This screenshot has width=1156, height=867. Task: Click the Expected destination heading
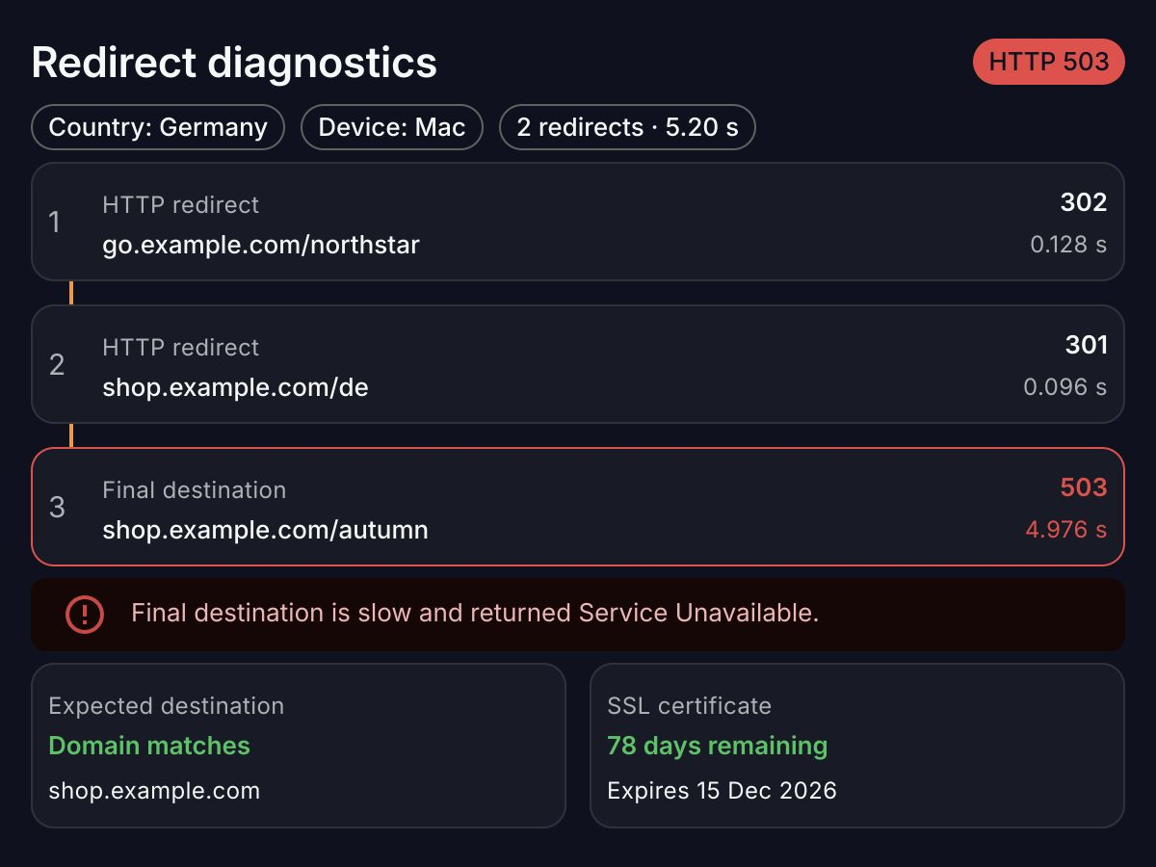(x=167, y=706)
